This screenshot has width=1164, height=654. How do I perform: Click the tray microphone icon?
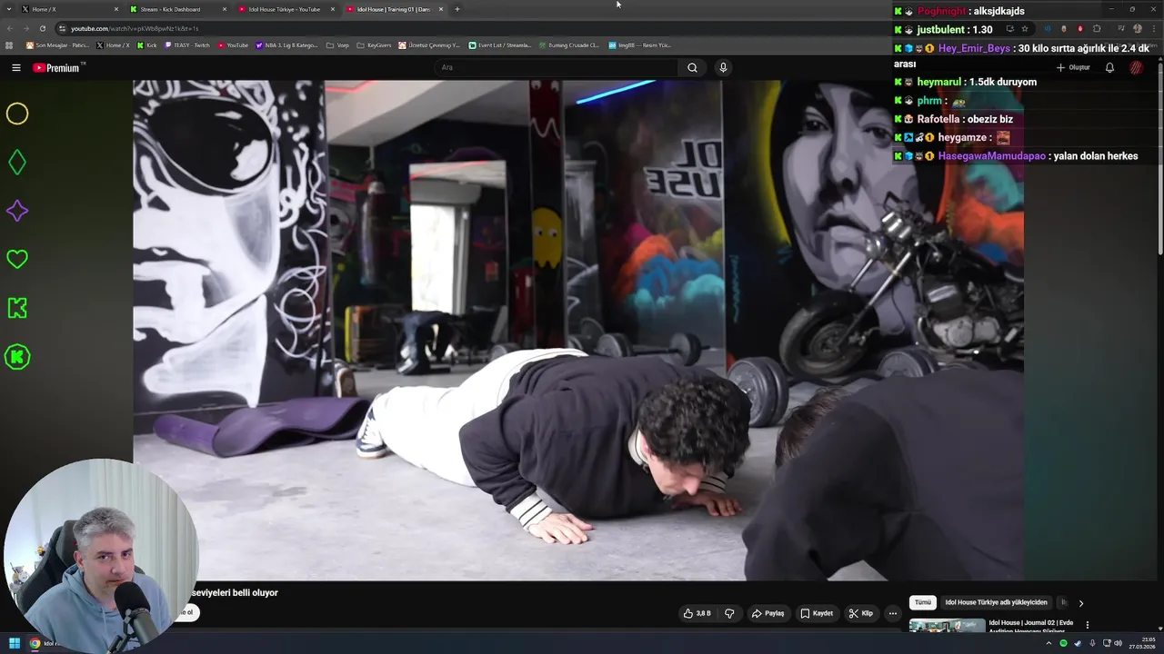[x=1092, y=643]
